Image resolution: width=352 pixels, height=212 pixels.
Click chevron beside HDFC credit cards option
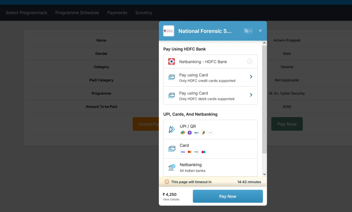251,77
